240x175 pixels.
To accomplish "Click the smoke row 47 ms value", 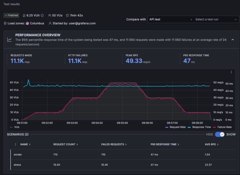I will (154, 155).
